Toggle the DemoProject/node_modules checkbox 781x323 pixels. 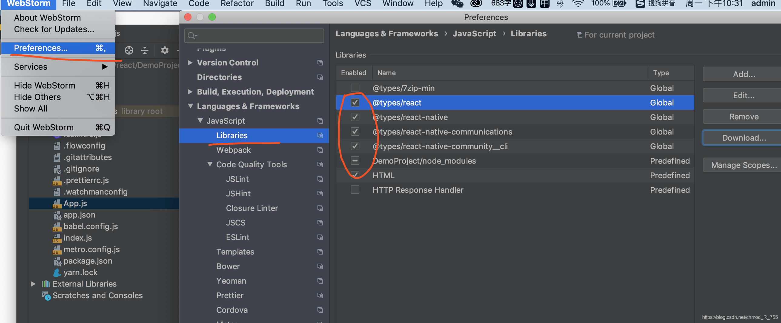(x=355, y=161)
